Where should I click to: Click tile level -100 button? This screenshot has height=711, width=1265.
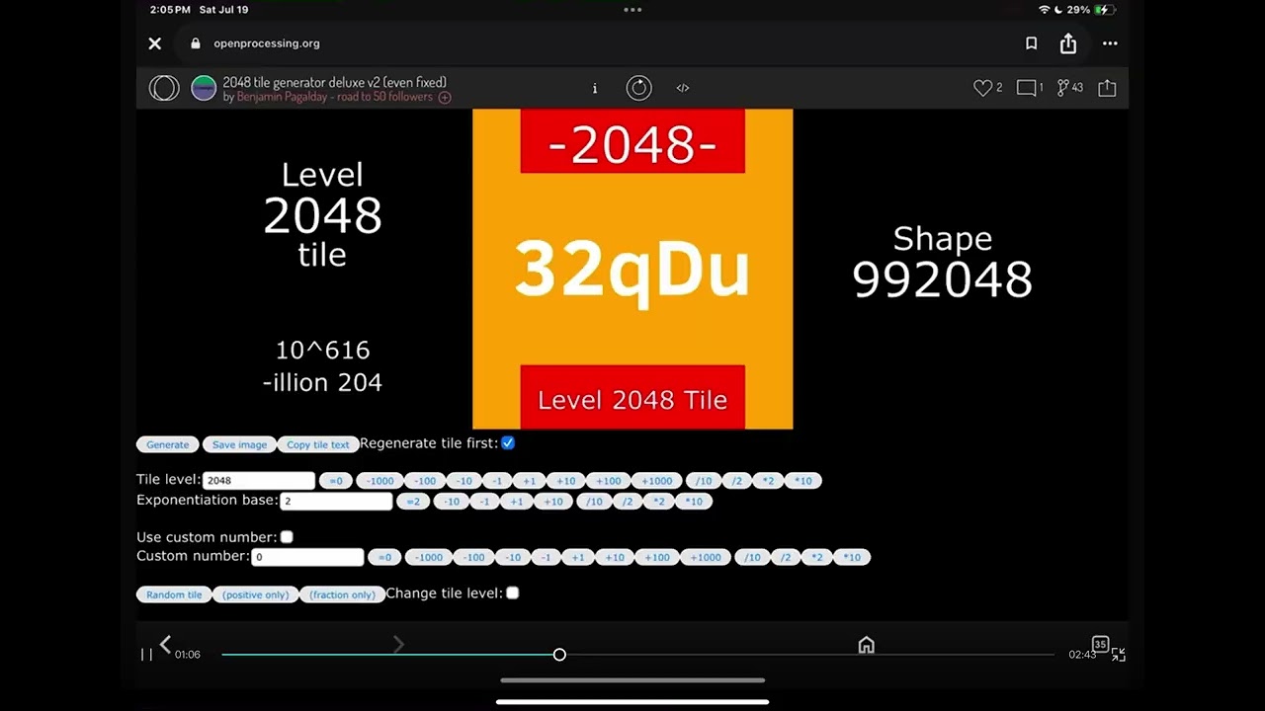[x=425, y=481]
